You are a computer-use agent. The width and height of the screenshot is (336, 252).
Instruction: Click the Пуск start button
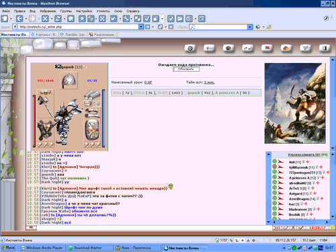pos(8,248)
